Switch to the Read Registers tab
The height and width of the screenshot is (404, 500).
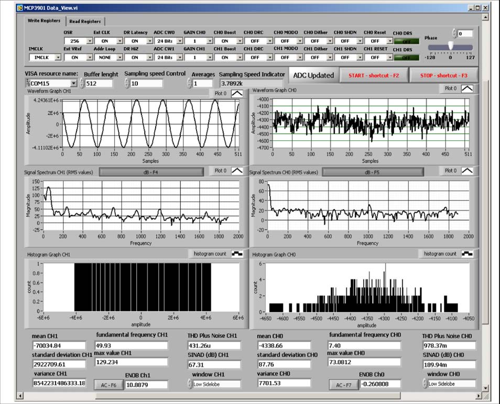coord(85,21)
